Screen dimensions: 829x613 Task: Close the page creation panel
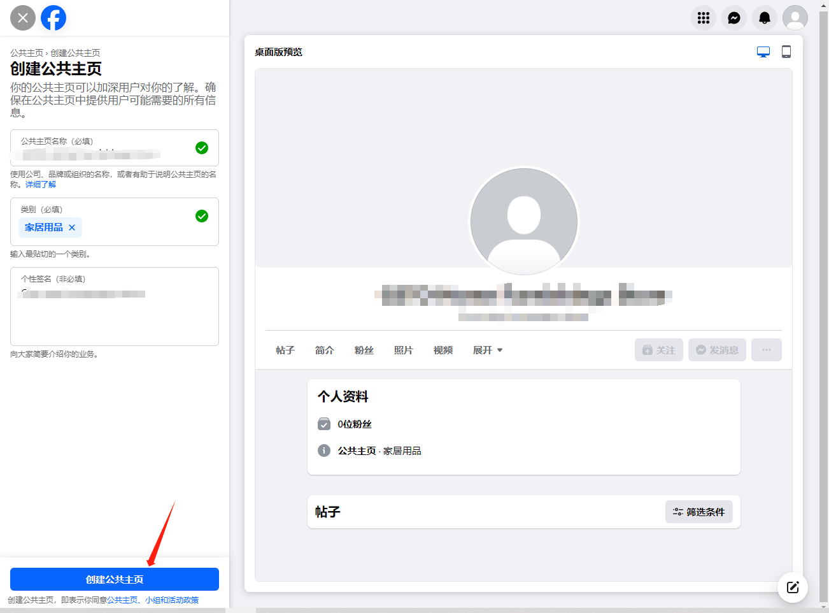point(23,18)
